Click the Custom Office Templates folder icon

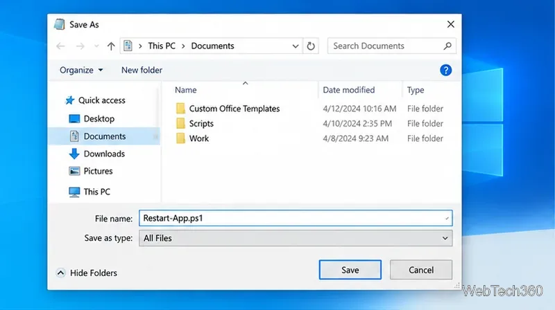(x=180, y=108)
